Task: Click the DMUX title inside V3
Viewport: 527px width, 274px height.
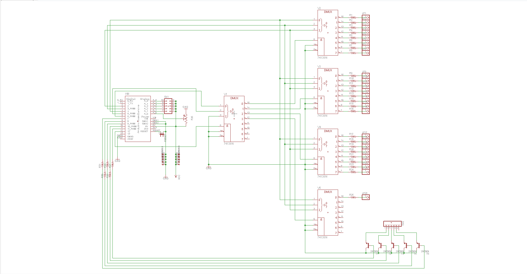Action: pos(328,70)
